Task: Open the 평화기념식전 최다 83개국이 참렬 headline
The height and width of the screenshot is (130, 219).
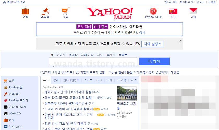Action: [68, 92]
